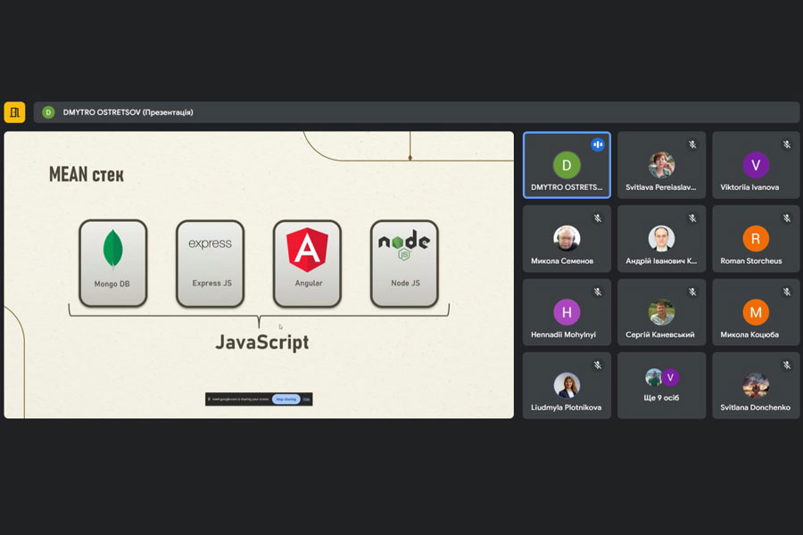Image resolution: width=803 pixels, height=535 pixels.
Task: Open Liudmyla Plotnikova profile photo
Action: pos(567,385)
